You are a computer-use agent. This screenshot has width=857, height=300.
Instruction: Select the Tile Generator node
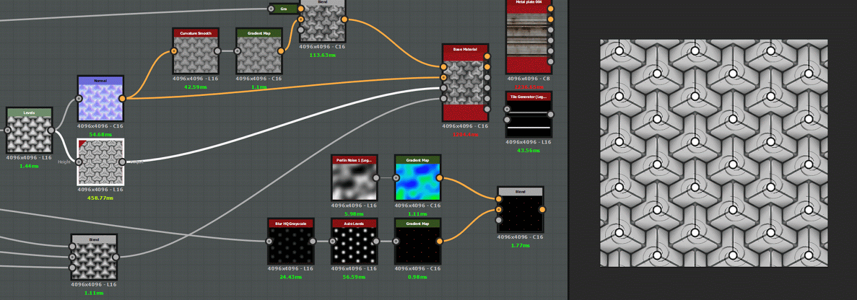pos(528,115)
